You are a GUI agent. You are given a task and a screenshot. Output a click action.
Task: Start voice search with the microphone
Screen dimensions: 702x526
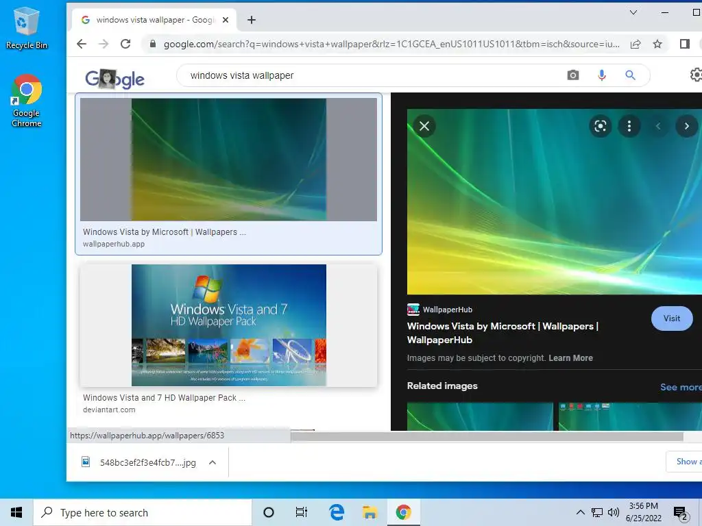[602, 75]
